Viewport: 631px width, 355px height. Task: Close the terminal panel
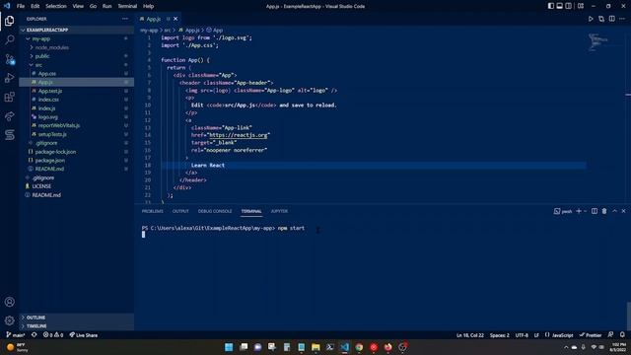623,211
